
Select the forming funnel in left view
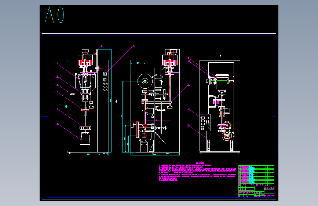tap(85, 81)
